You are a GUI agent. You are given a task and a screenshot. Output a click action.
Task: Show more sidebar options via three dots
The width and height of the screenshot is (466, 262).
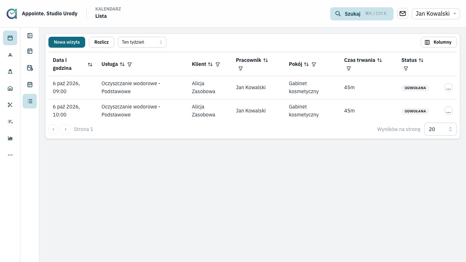click(10, 155)
